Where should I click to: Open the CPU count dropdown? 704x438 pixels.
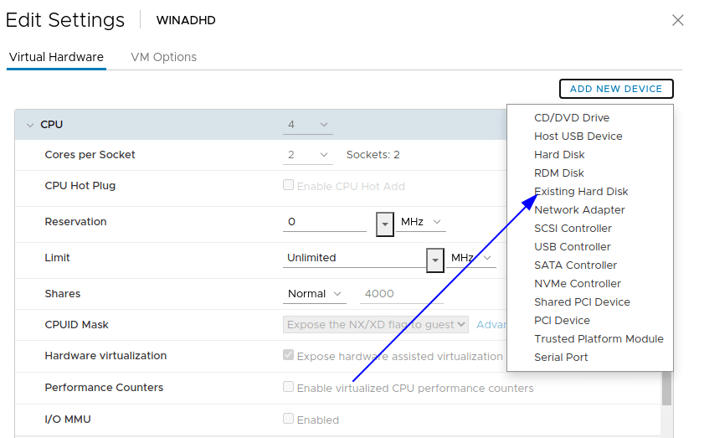307,125
